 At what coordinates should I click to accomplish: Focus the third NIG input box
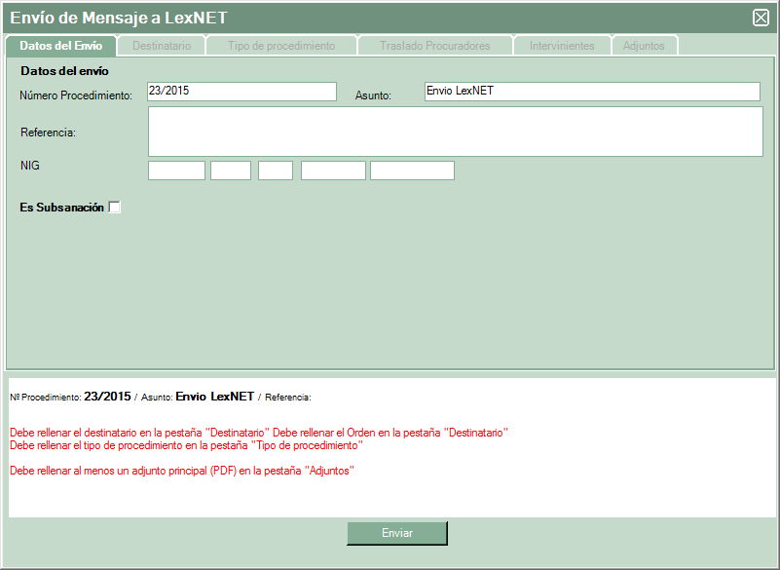click(x=276, y=171)
